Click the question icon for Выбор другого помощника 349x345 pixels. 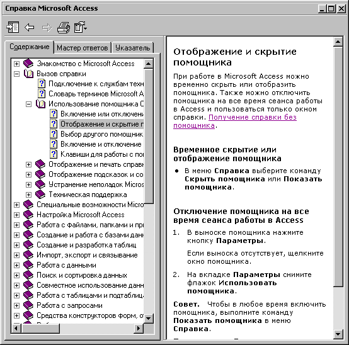click(x=54, y=134)
